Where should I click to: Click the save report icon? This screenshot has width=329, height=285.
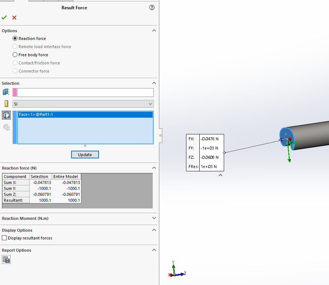(x=6, y=259)
